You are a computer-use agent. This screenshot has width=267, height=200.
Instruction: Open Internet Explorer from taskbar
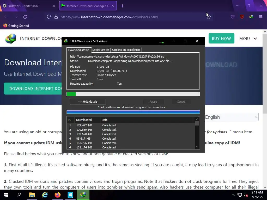point(45,195)
